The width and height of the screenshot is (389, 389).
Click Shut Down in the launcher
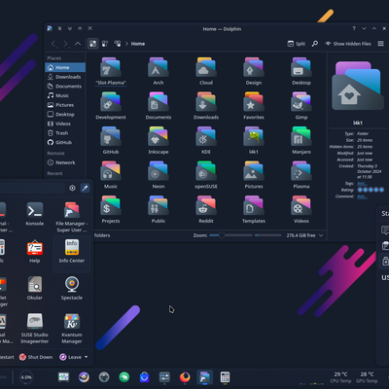pos(36,357)
